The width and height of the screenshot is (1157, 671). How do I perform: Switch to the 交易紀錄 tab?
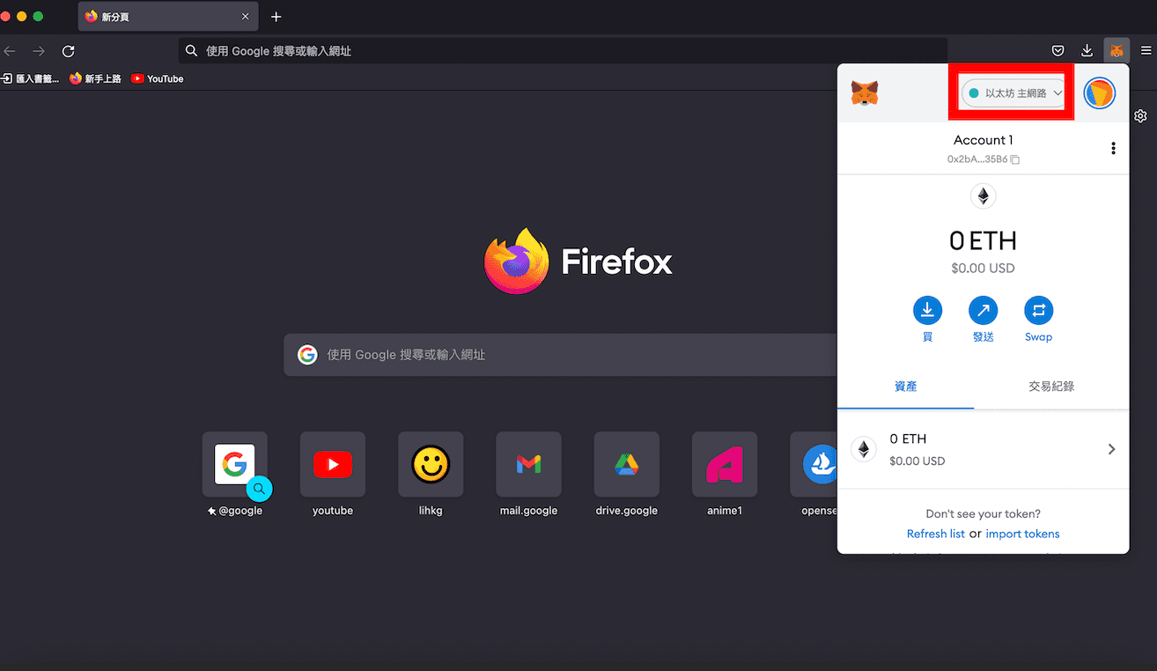click(x=1051, y=386)
